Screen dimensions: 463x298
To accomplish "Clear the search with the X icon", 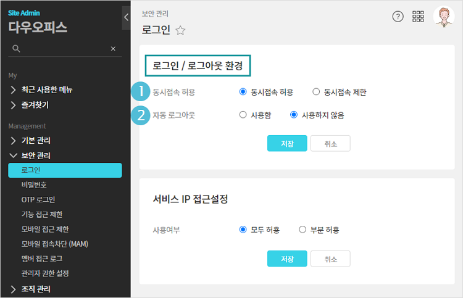I will click(113, 48).
